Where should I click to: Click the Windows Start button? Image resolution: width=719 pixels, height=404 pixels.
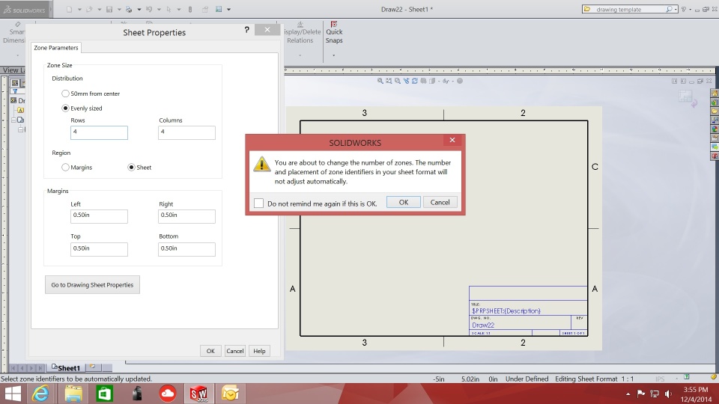(x=13, y=394)
